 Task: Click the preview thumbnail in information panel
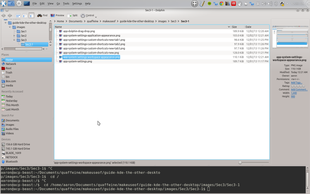click(290, 37)
